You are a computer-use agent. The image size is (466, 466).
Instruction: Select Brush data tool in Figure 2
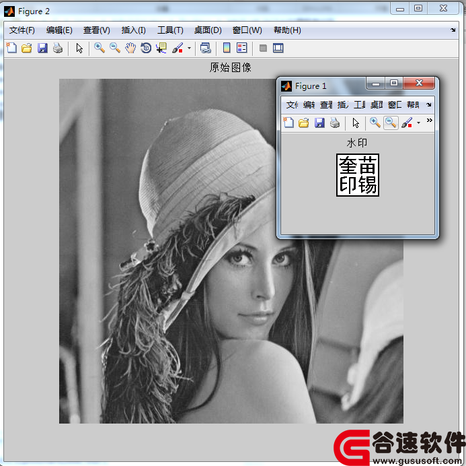[x=178, y=48]
